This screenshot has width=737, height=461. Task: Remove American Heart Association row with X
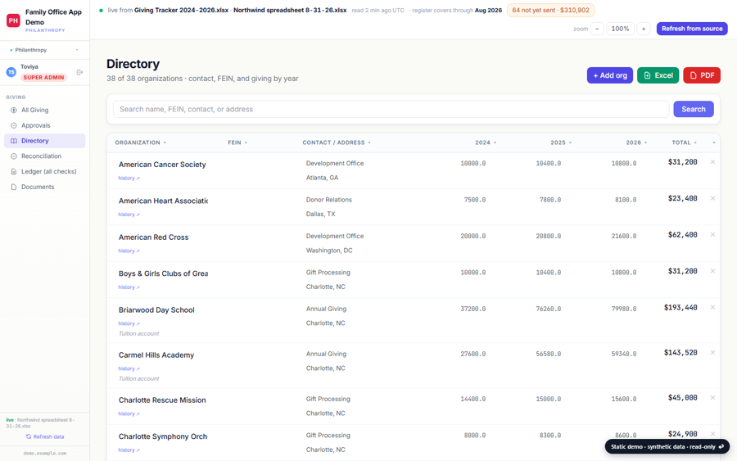712,198
